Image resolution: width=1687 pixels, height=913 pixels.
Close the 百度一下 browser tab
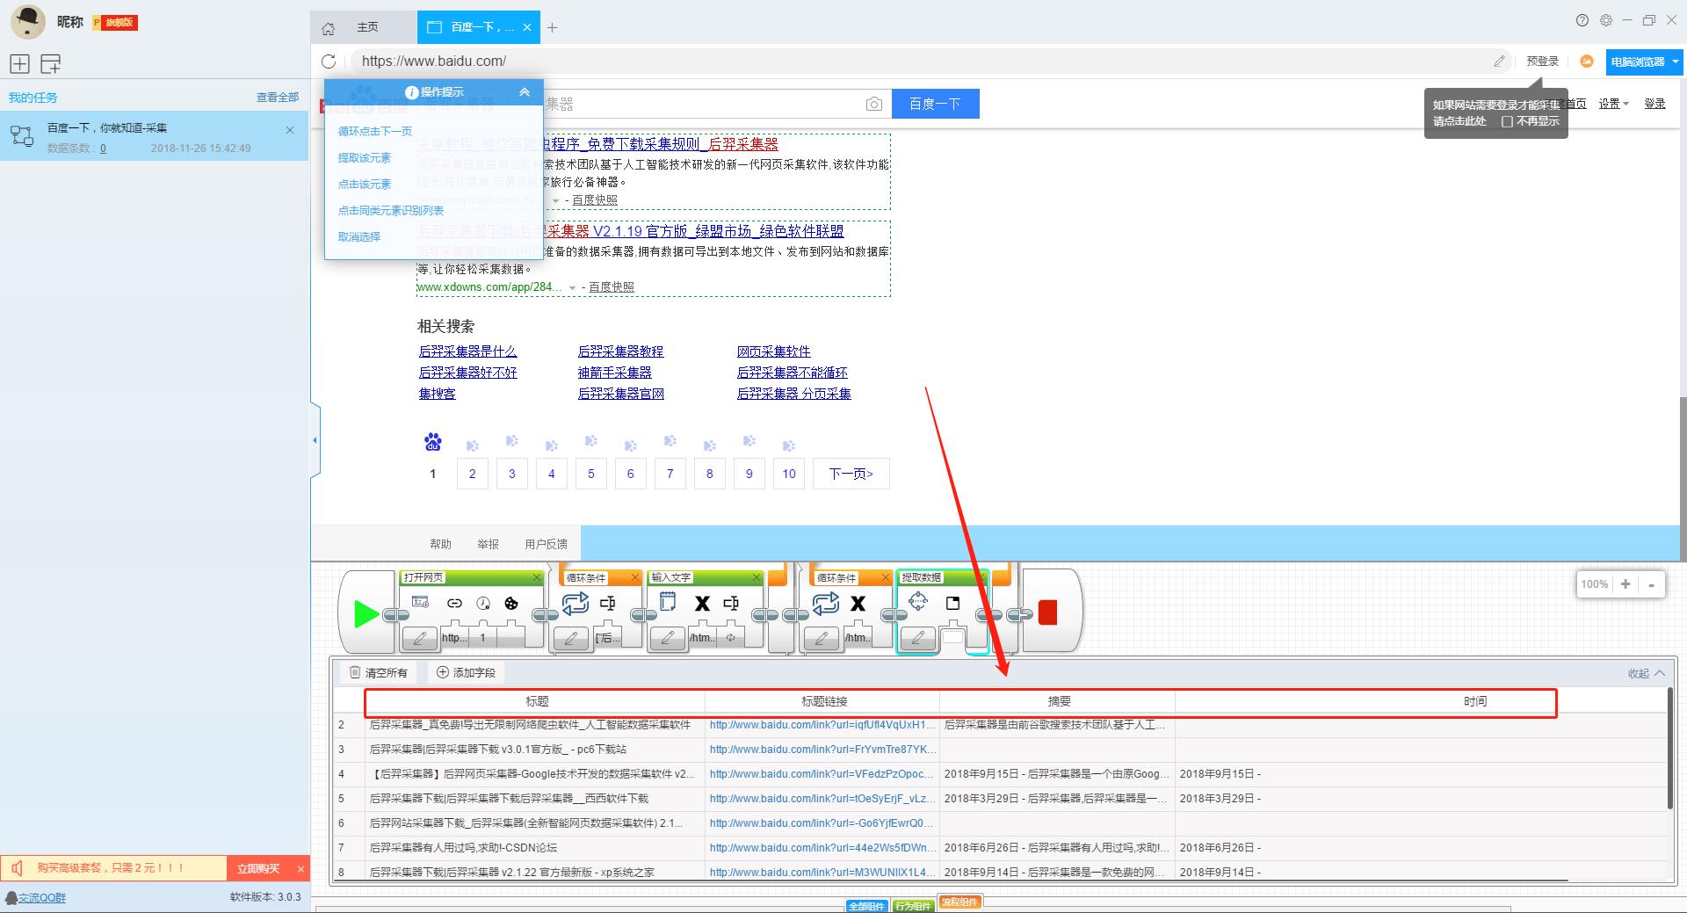pyautogui.click(x=526, y=27)
